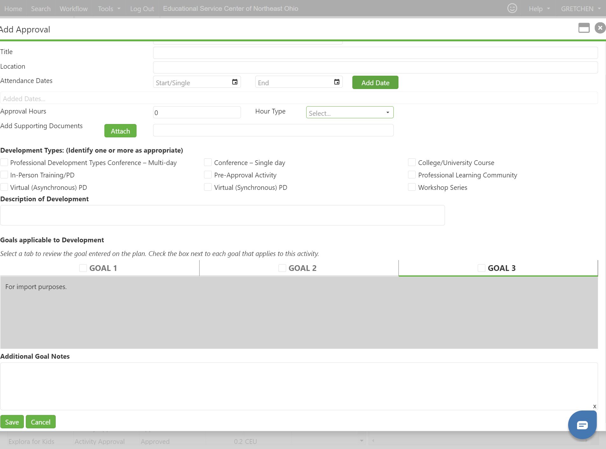Click 'Activity Approval' cell in background table

(x=100, y=441)
